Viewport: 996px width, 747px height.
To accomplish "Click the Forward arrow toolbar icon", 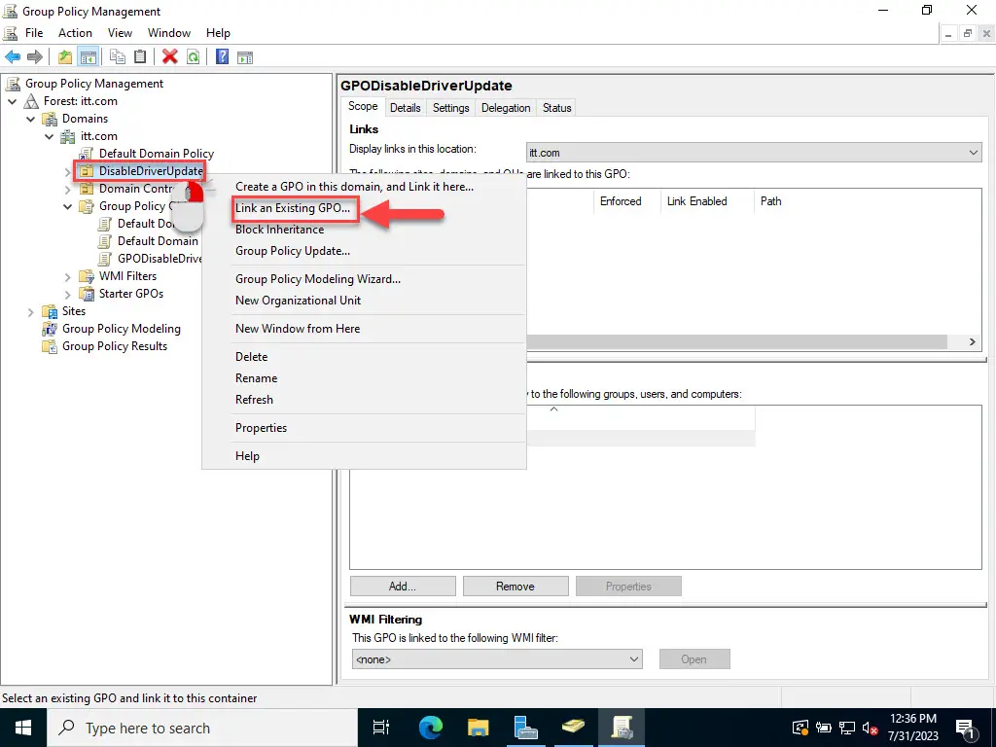I will click(x=35, y=57).
